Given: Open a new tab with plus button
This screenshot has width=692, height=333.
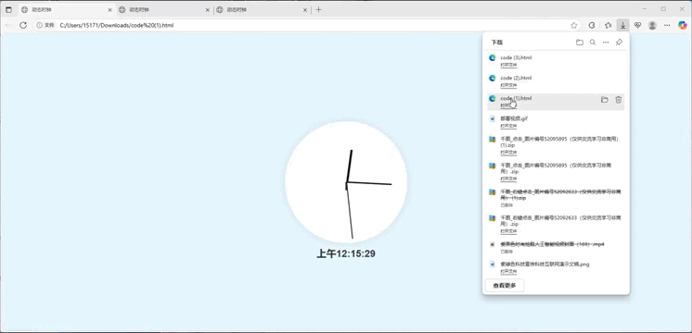Looking at the screenshot, I should 319,9.
